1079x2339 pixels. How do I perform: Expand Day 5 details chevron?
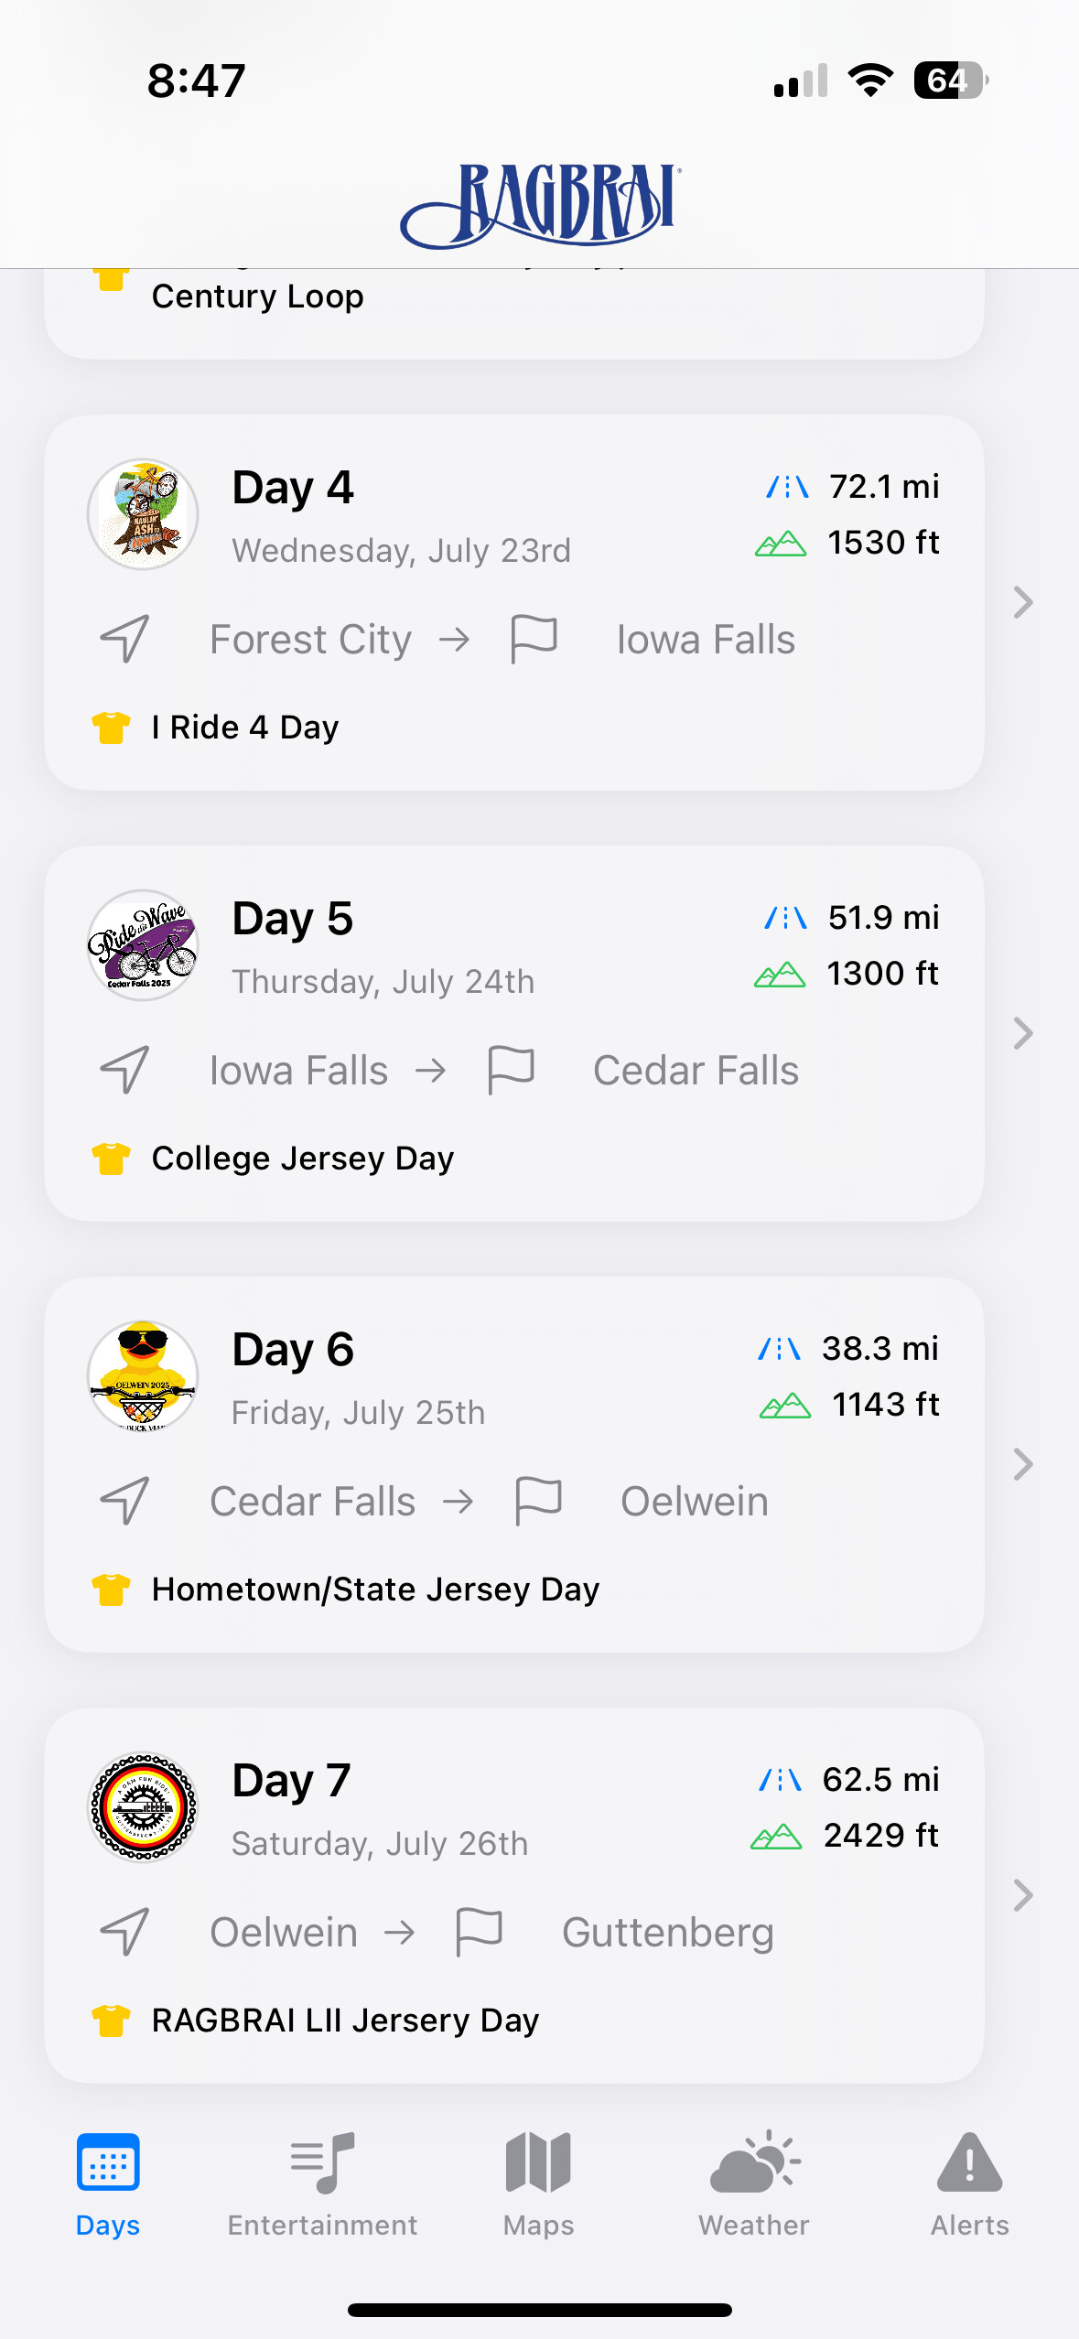pyautogui.click(x=1023, y=1033)
